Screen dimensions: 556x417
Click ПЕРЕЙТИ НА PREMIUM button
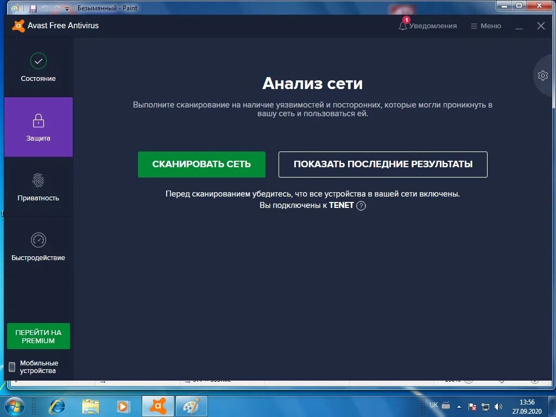pyautogui.click(x=39, y=336)
